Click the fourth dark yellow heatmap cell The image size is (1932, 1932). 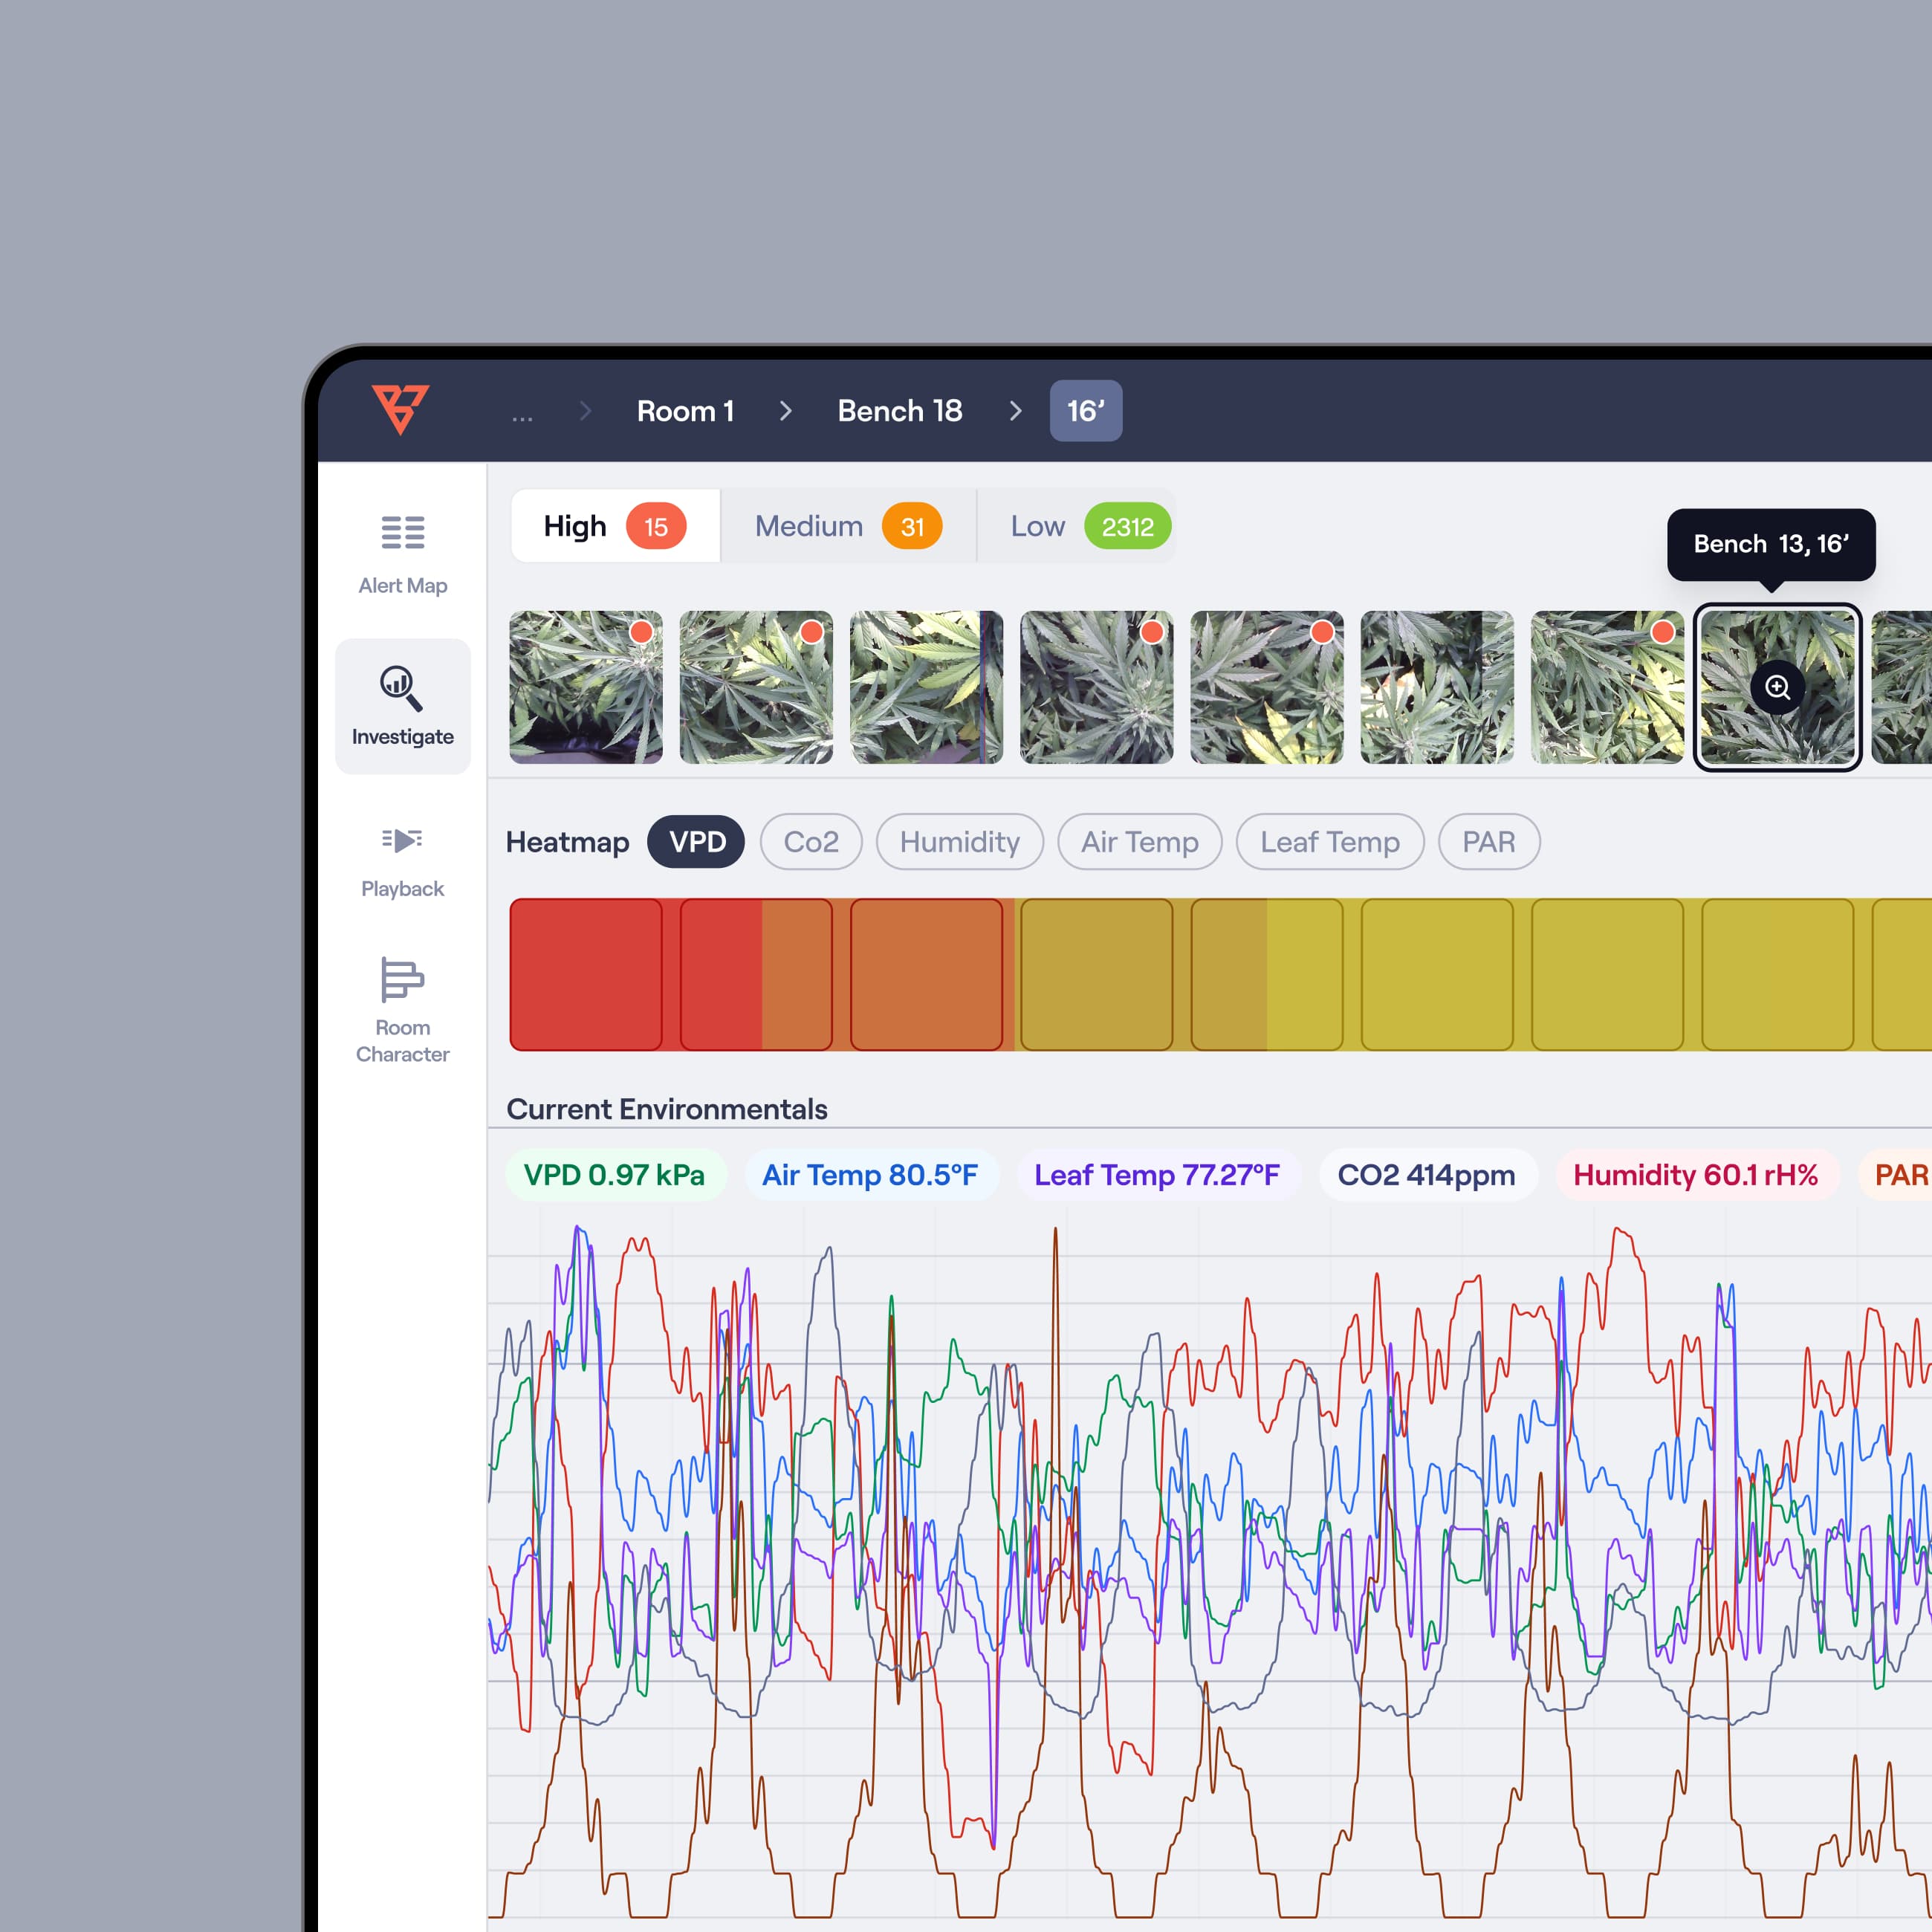1097,974
